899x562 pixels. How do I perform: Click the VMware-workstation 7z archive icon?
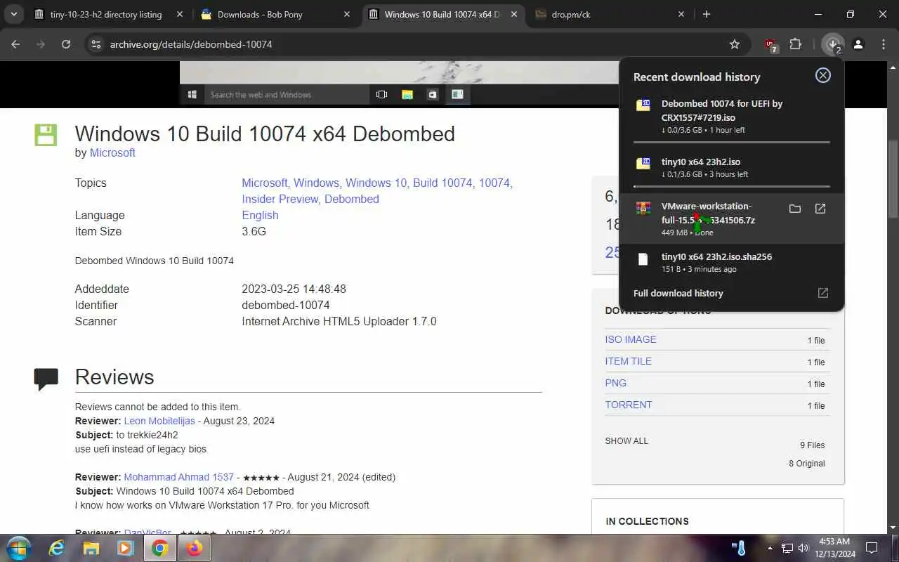[x=643, y=209]
